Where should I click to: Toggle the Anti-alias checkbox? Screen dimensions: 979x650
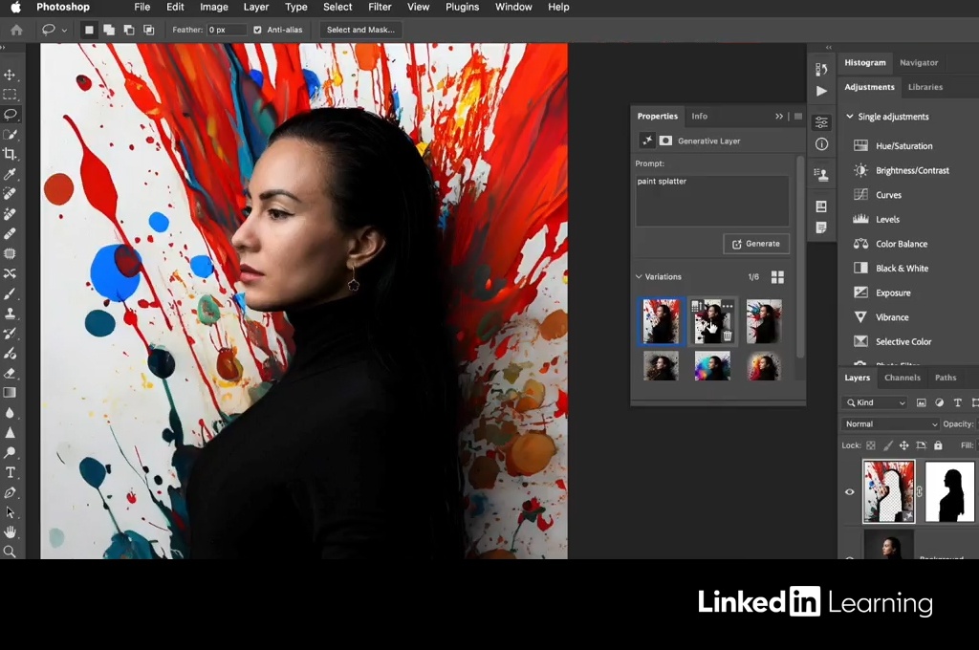(257, 30)
